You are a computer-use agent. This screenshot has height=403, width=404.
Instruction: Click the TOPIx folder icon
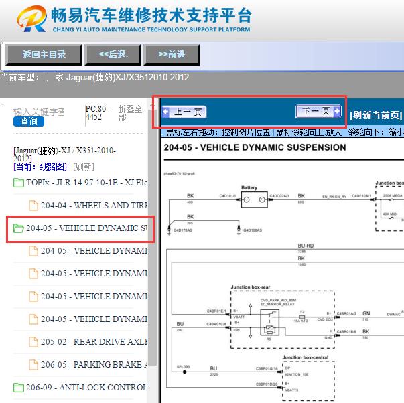(19, 183)
